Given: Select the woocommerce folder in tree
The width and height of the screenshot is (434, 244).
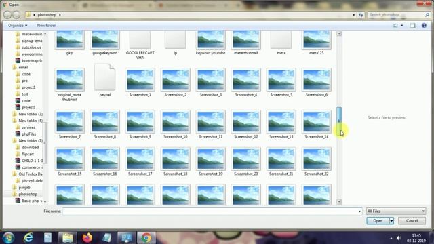Looking at the screenshot, I should (29, 54).
